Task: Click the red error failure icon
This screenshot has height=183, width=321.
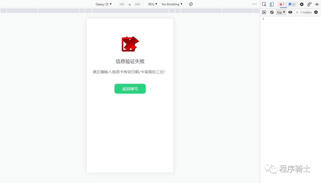Action: (x=130, y=44)
